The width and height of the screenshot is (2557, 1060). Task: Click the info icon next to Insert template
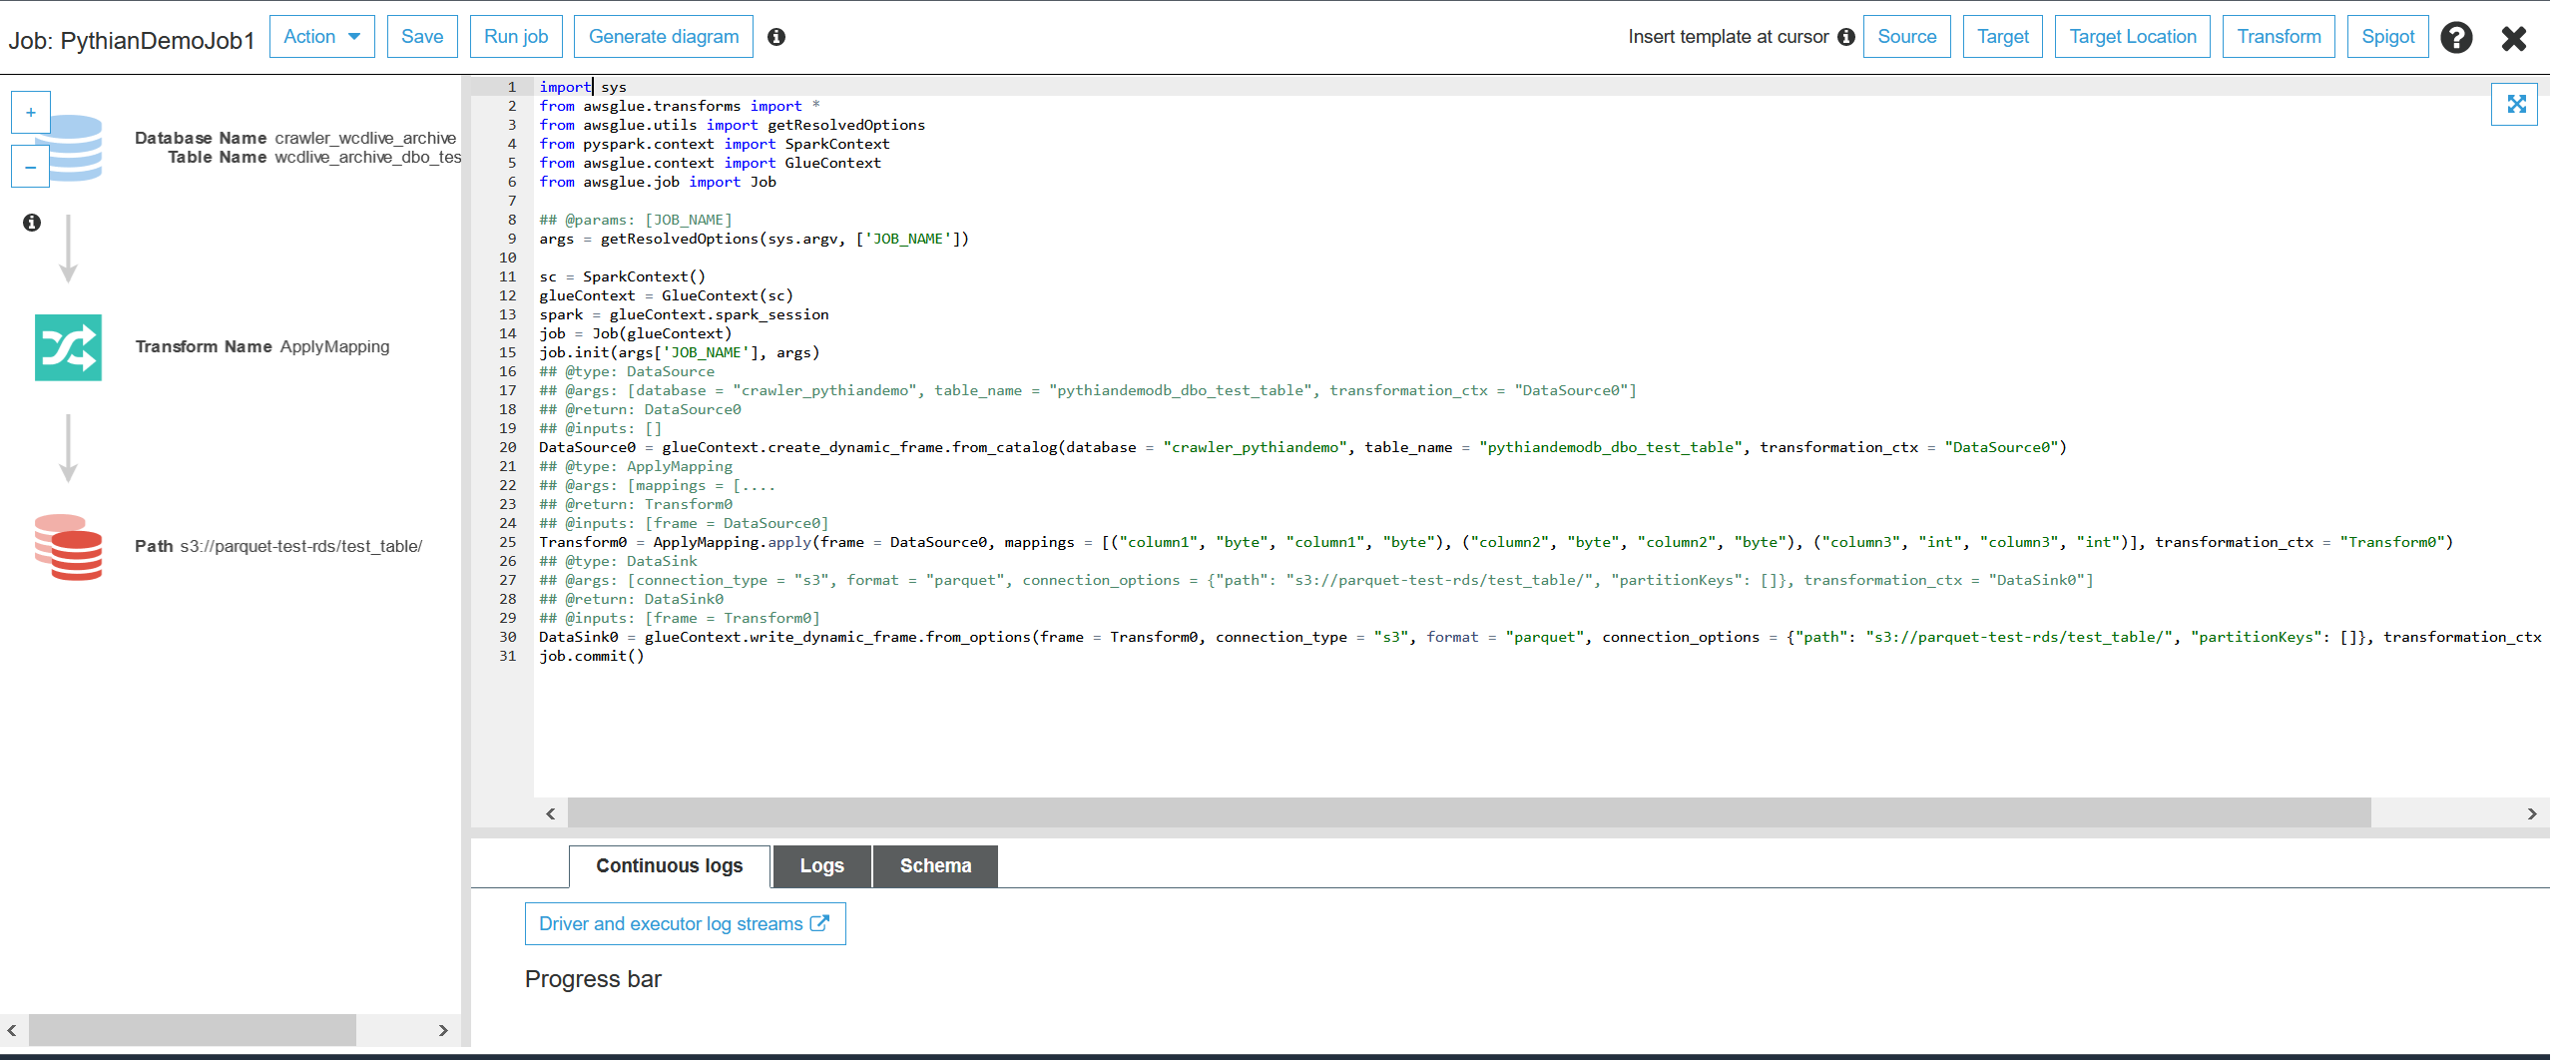click(1846, 37)
